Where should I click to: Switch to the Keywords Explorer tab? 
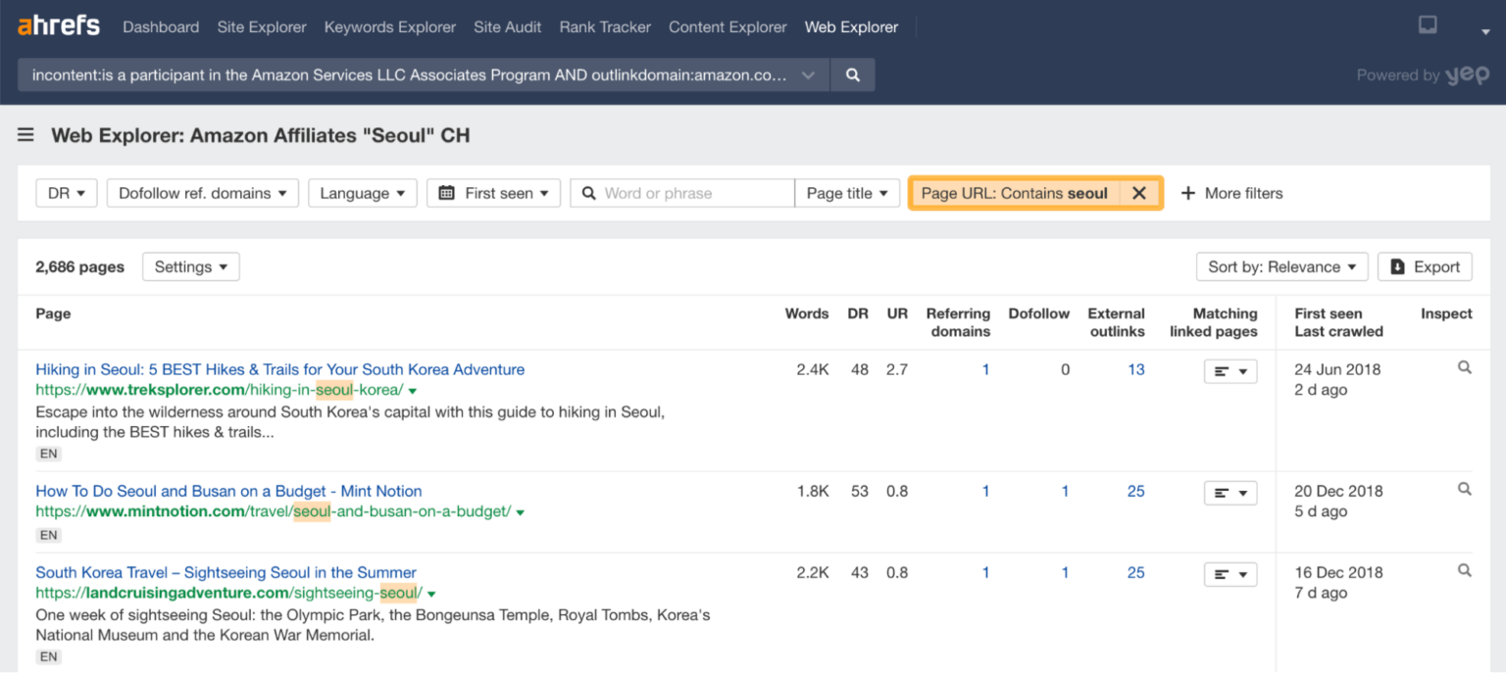pos(389,26)
